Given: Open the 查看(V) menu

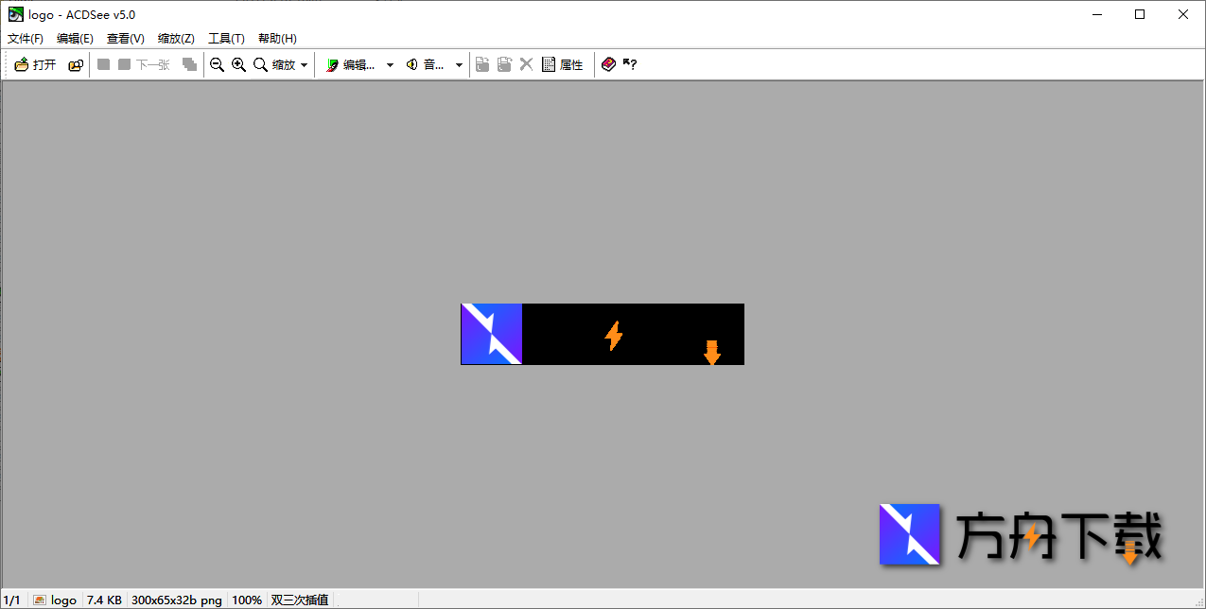Looking at the screenshot, I should click(x=125, y=39).
